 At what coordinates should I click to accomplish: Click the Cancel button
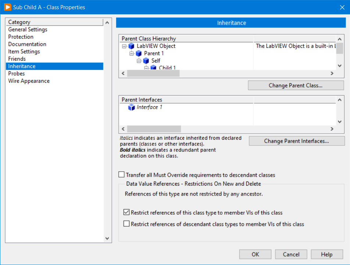point(291,254)
